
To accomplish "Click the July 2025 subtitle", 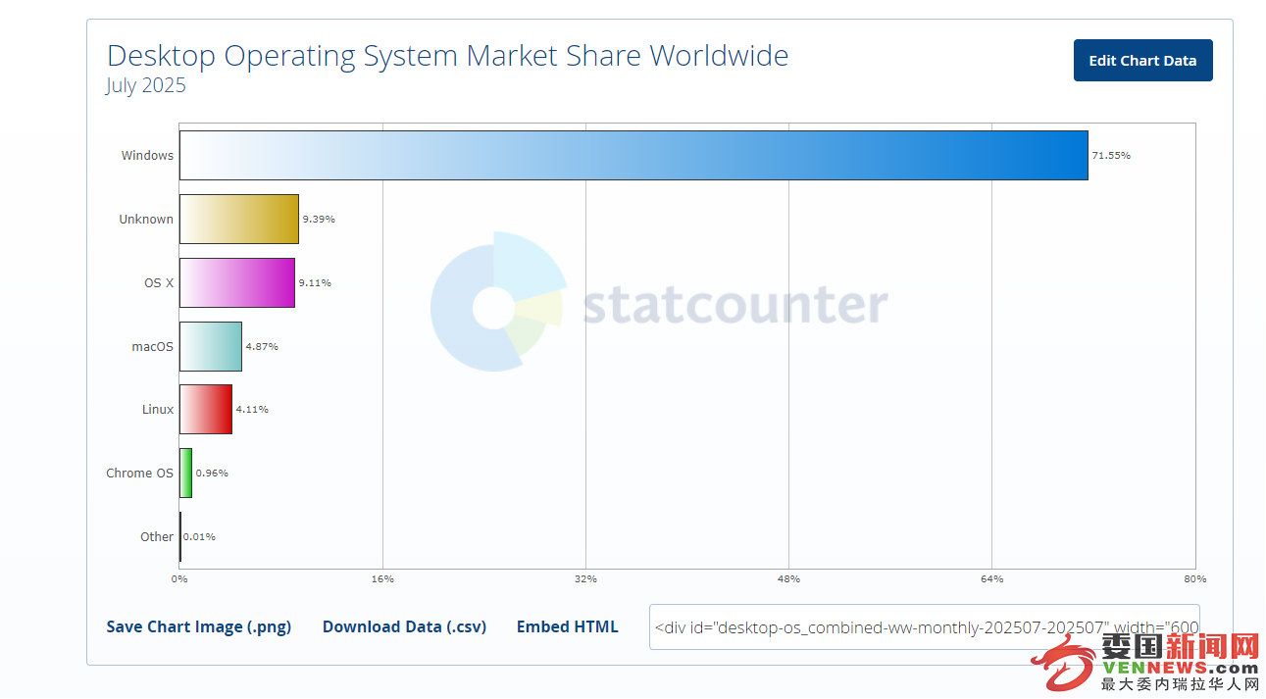I will (146, 85).
